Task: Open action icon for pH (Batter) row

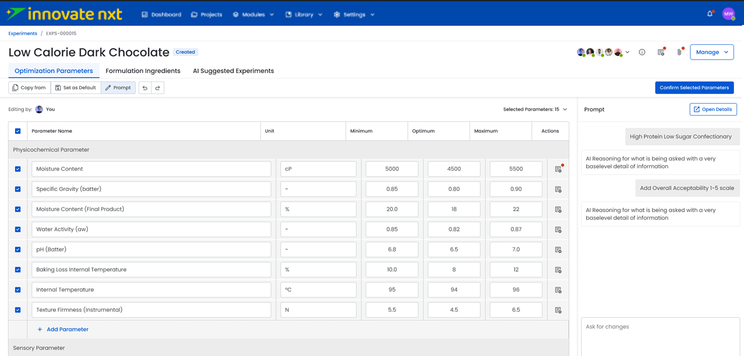Action: 558,250
